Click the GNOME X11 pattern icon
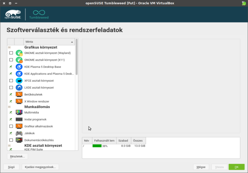Image resolution: width=248 pixels, height=173 pixels. [19, 60]
